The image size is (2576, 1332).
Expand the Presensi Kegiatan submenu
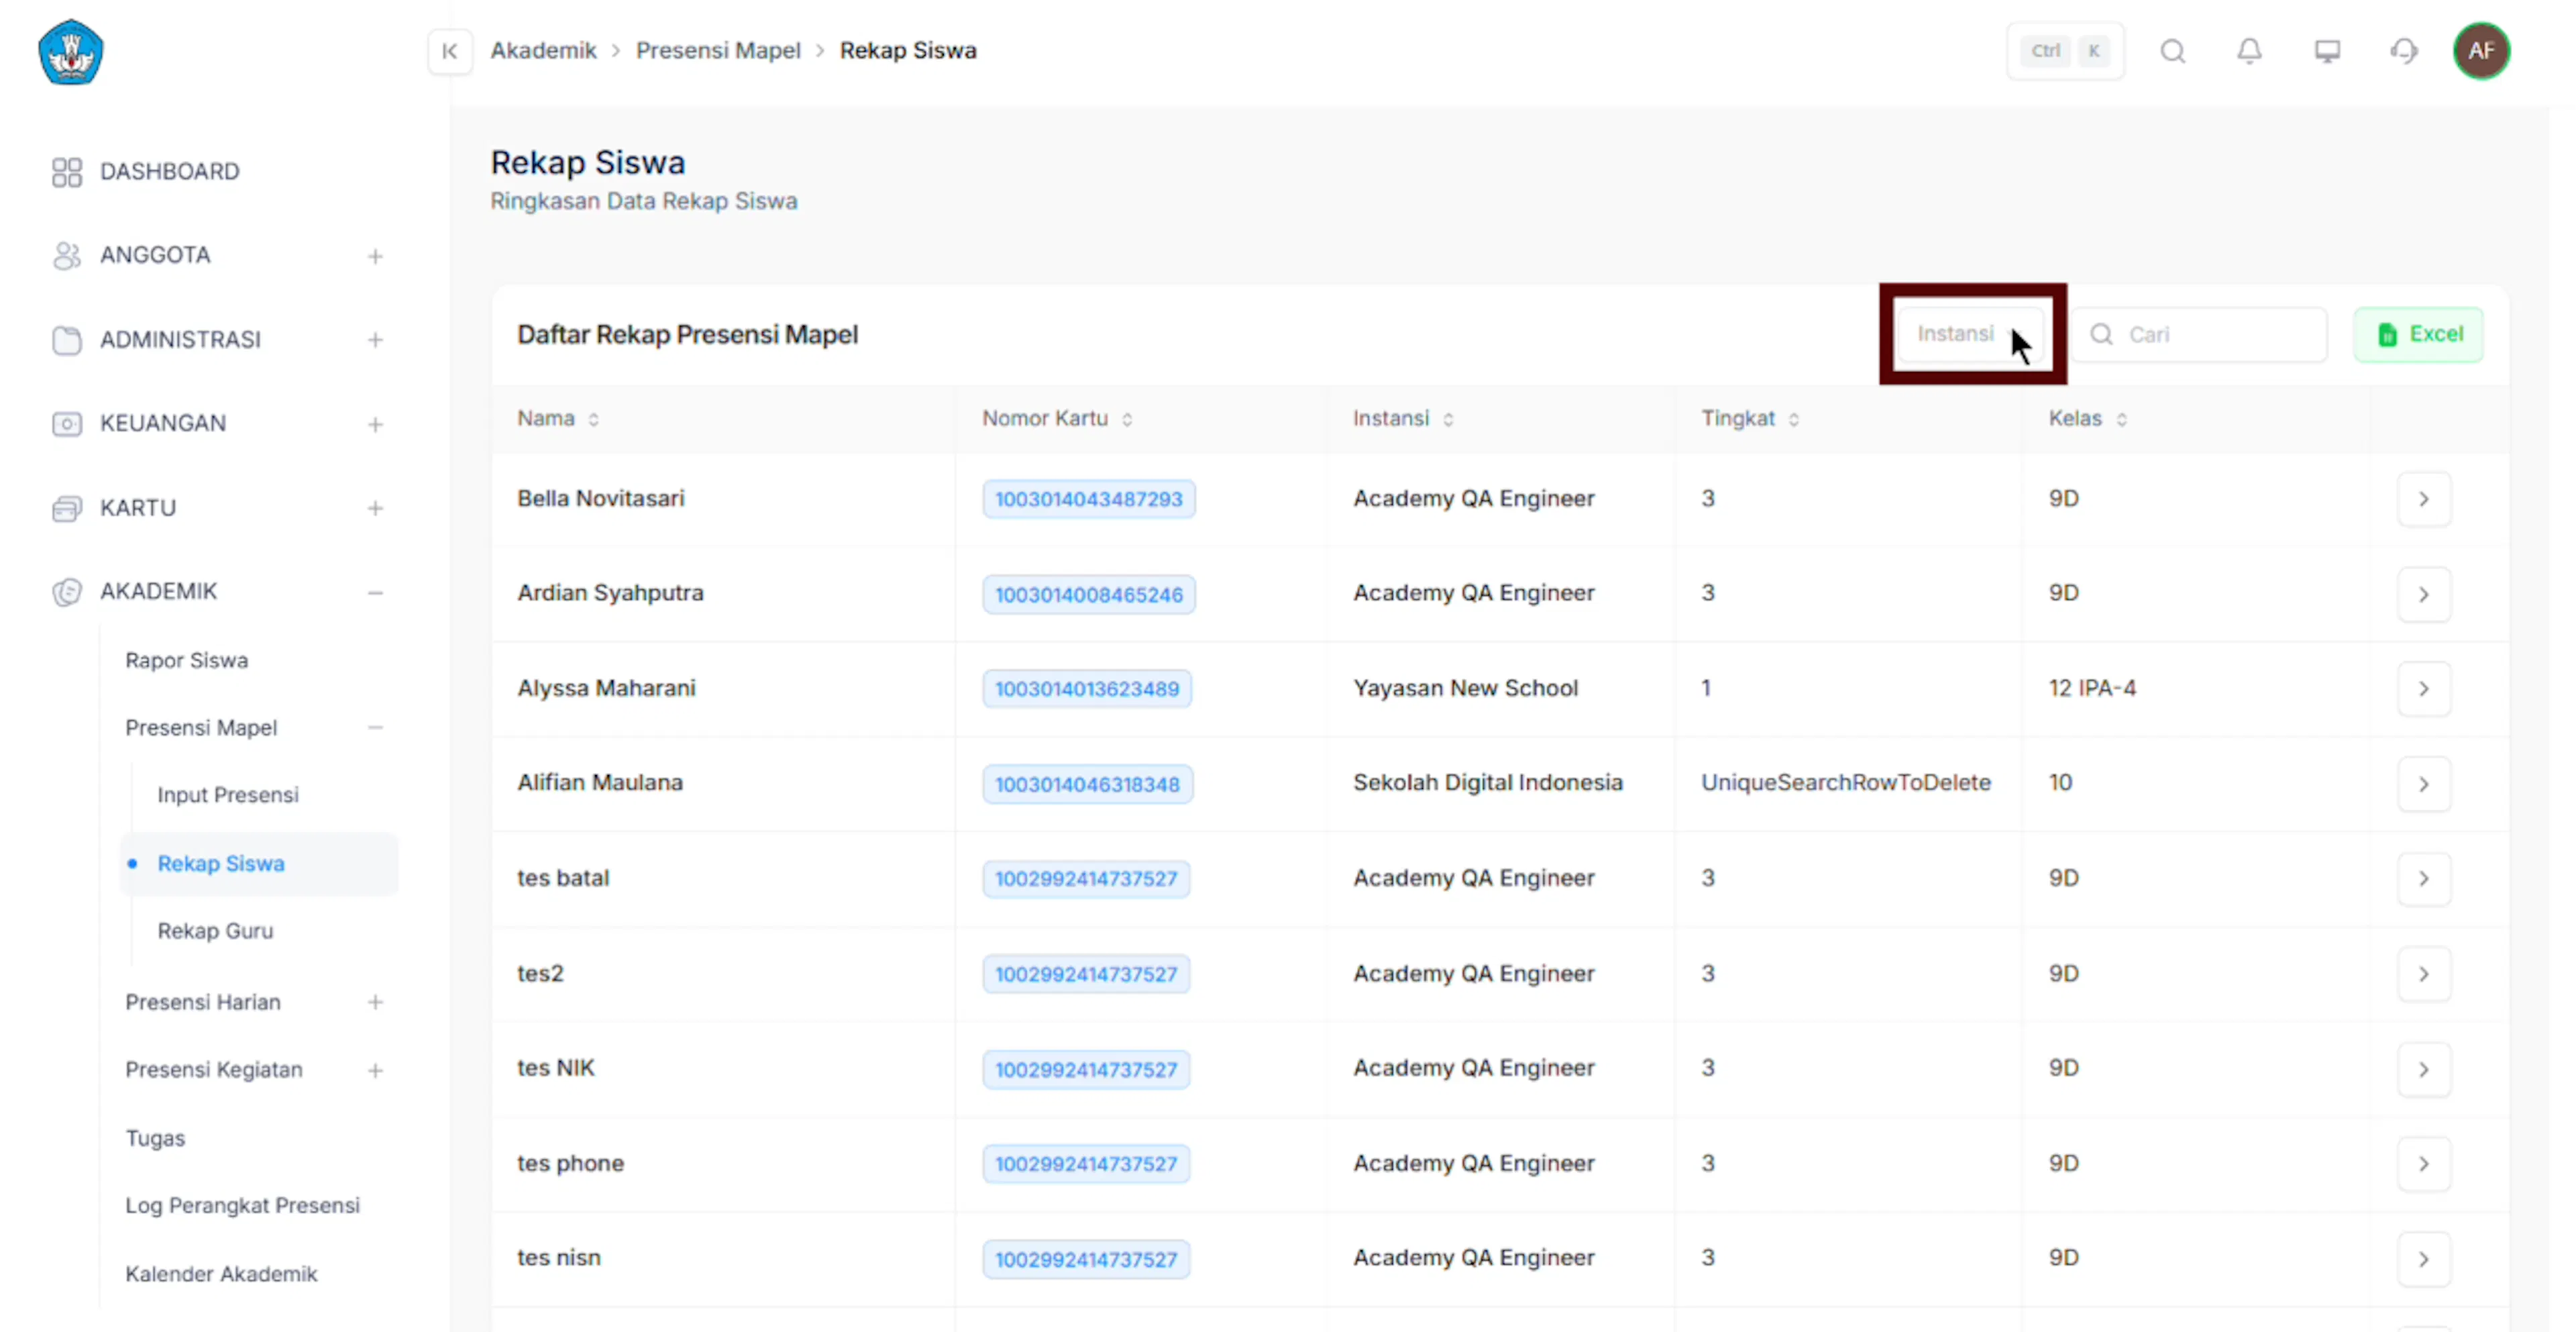tap(375, 1070)
